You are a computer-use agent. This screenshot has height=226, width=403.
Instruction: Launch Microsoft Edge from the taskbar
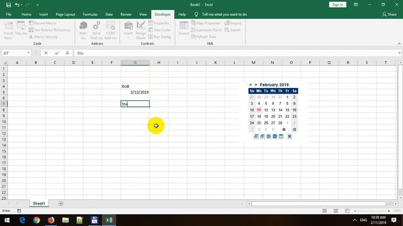tap(23, 220)
